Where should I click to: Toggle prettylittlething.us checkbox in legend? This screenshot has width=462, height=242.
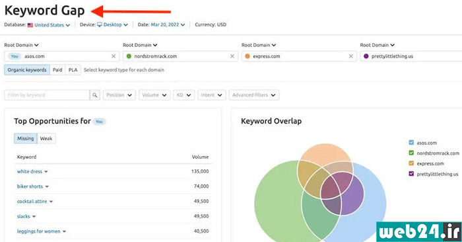click(x=411, y=174)
